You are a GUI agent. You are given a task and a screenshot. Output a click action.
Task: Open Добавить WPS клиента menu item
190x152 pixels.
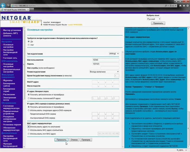coord(10,34)
